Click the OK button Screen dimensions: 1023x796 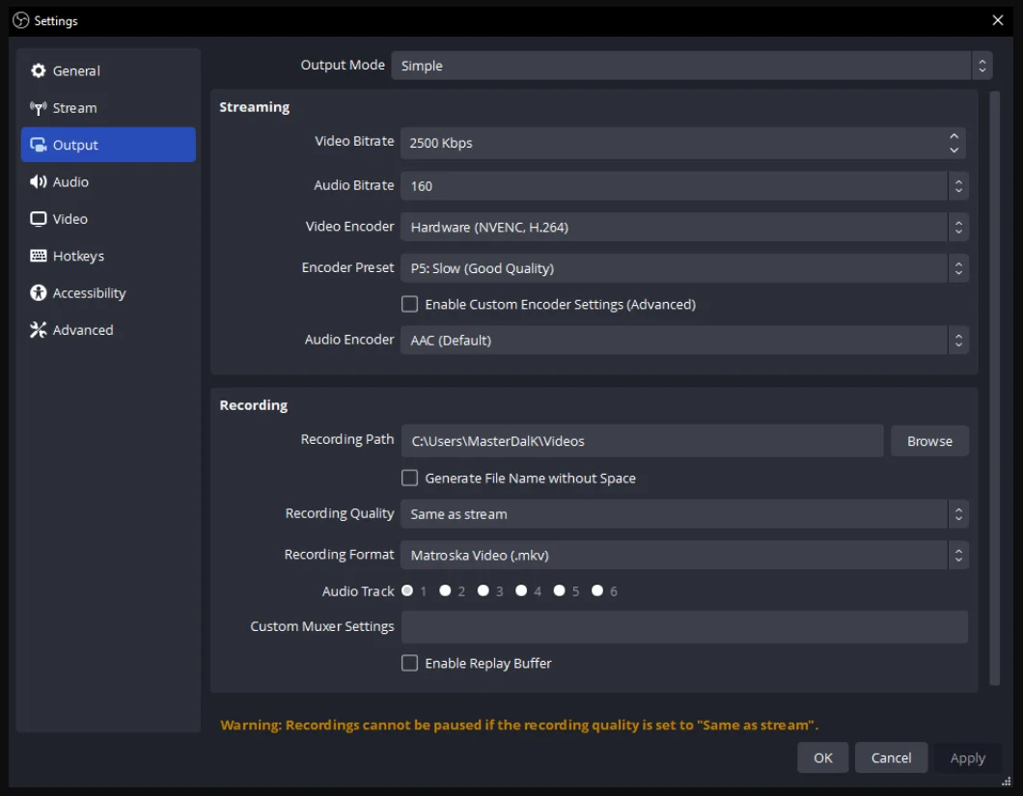click(x=822, y=758)
